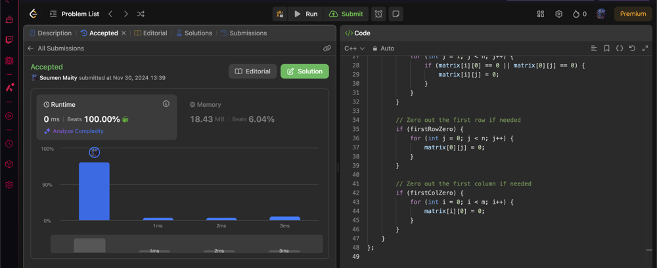Click the sidebar pink logo icon

pos(9,88)
